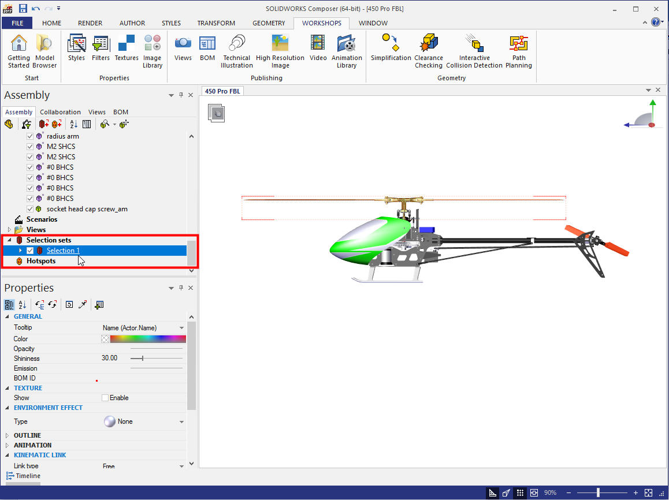The height and width of the screenshot is (500, 669).
Task: Click the Clearance Checking tool
Action: point(429,51)
